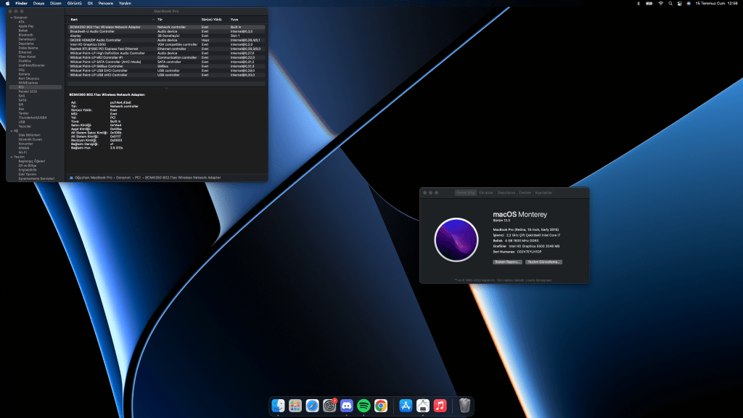
Task: Switch to the Genel Bilgi tab
Action: click(466, 193)
